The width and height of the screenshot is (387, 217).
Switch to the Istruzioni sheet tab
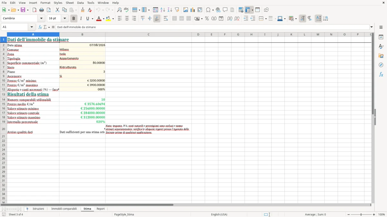(38, 209)
